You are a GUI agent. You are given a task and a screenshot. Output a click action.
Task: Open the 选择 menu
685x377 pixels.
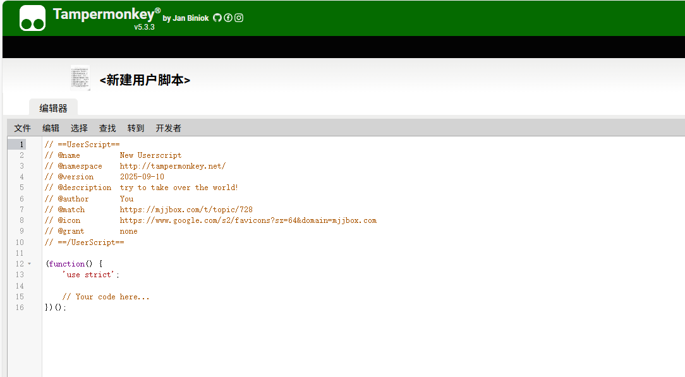tap(80, 128)
